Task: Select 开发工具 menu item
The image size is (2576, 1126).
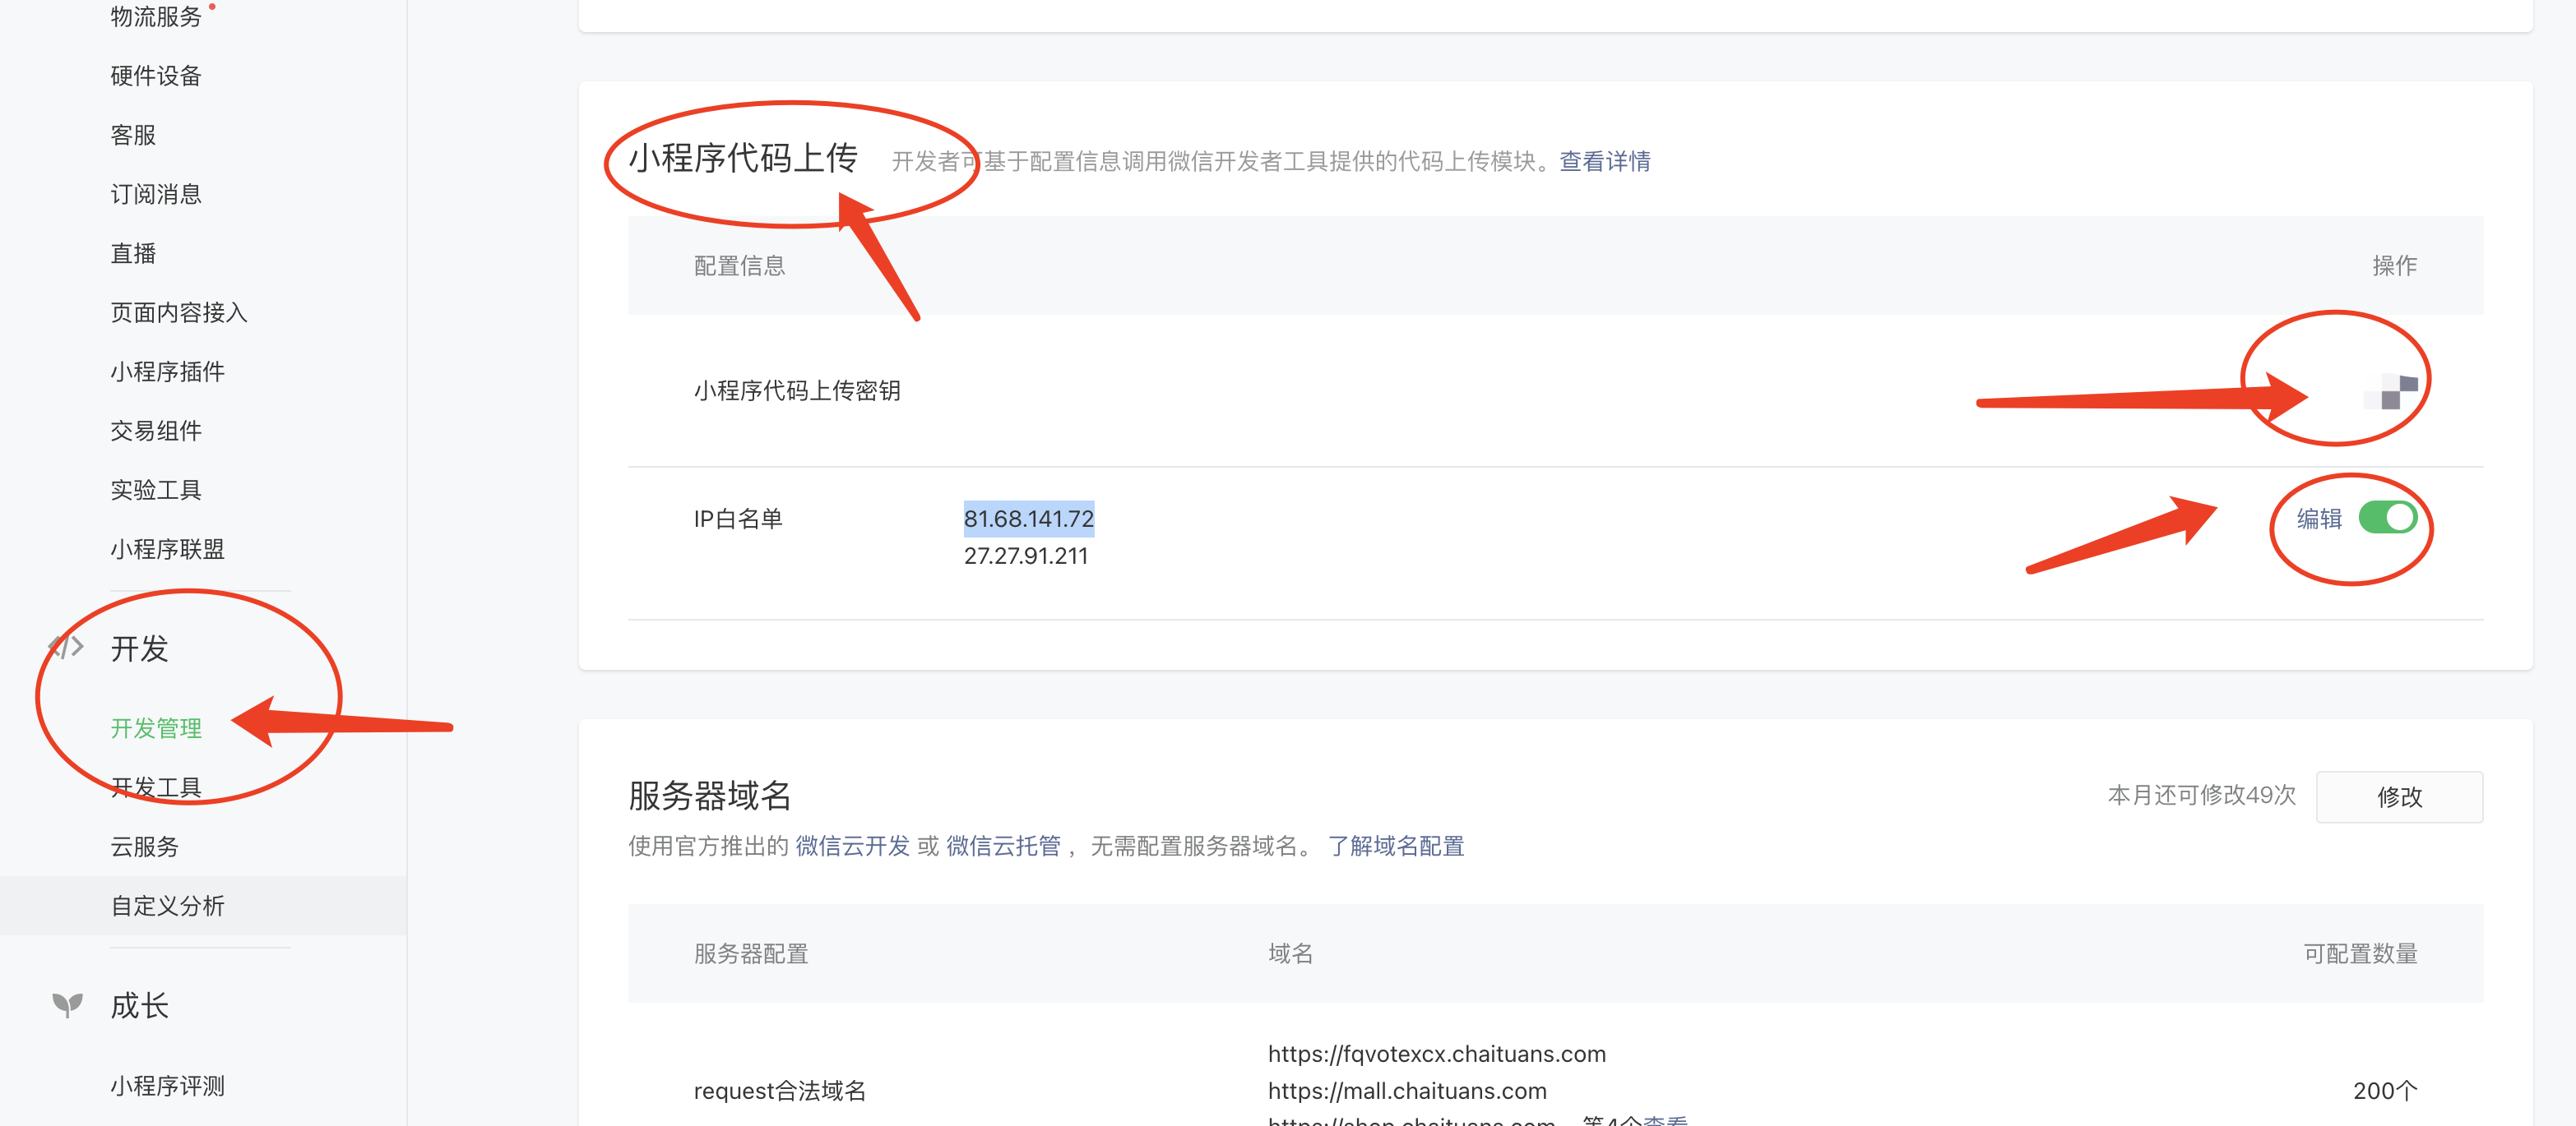Action: point(156,787)
